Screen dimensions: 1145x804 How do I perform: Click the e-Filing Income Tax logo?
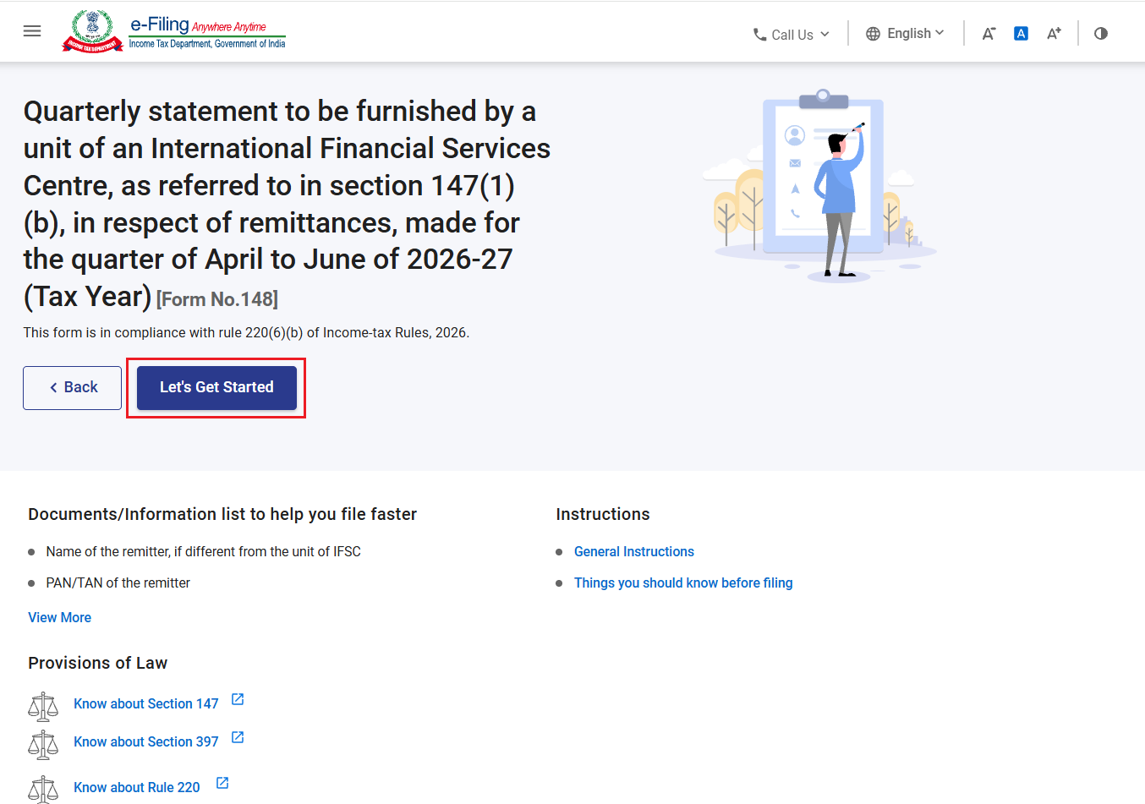(174, 31)
